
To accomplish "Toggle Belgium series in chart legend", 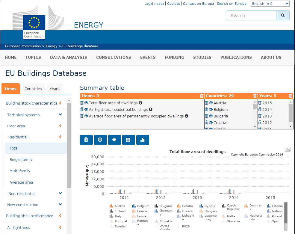I will 141,206.
